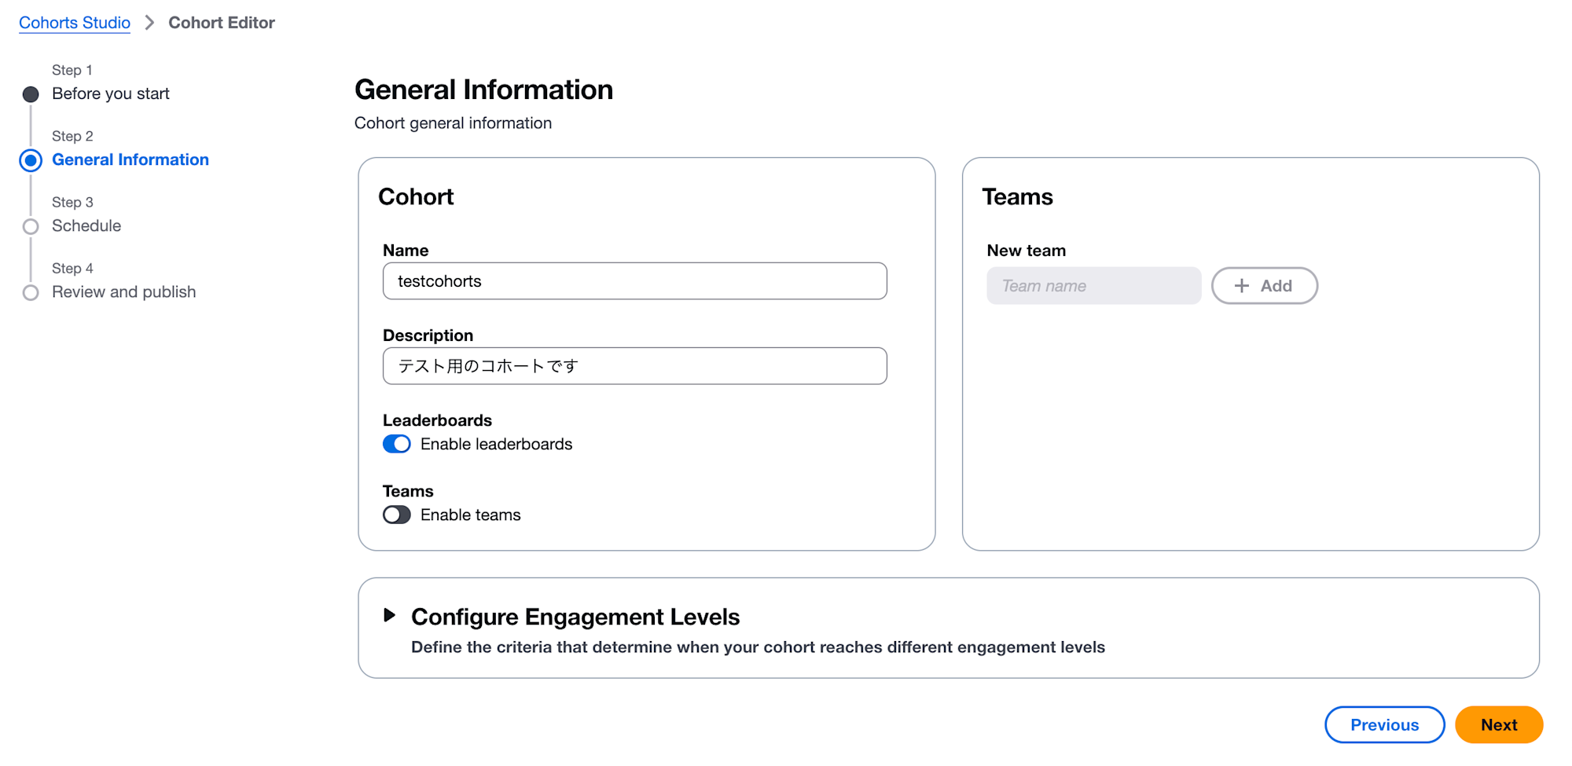The image size is (1572, 766).
Task: Click the breadcrumb chevron separator
Action: click(x=149, y=23)
